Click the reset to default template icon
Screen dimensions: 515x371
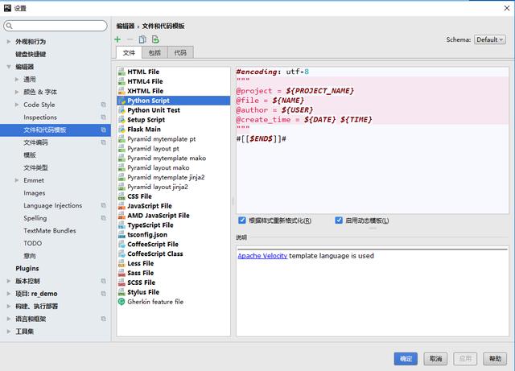tap(155, 39)
